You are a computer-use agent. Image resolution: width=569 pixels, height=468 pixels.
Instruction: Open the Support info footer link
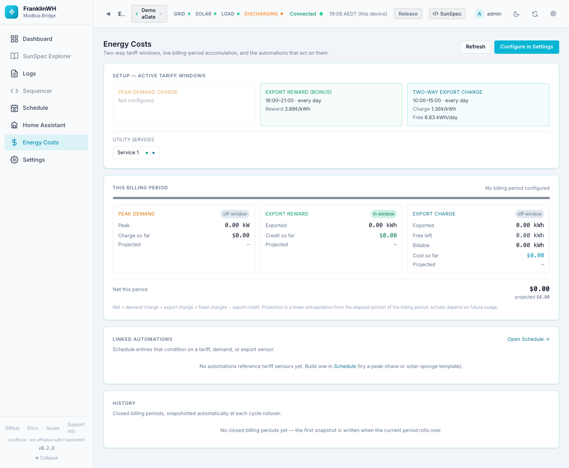[x=76, y=428]
